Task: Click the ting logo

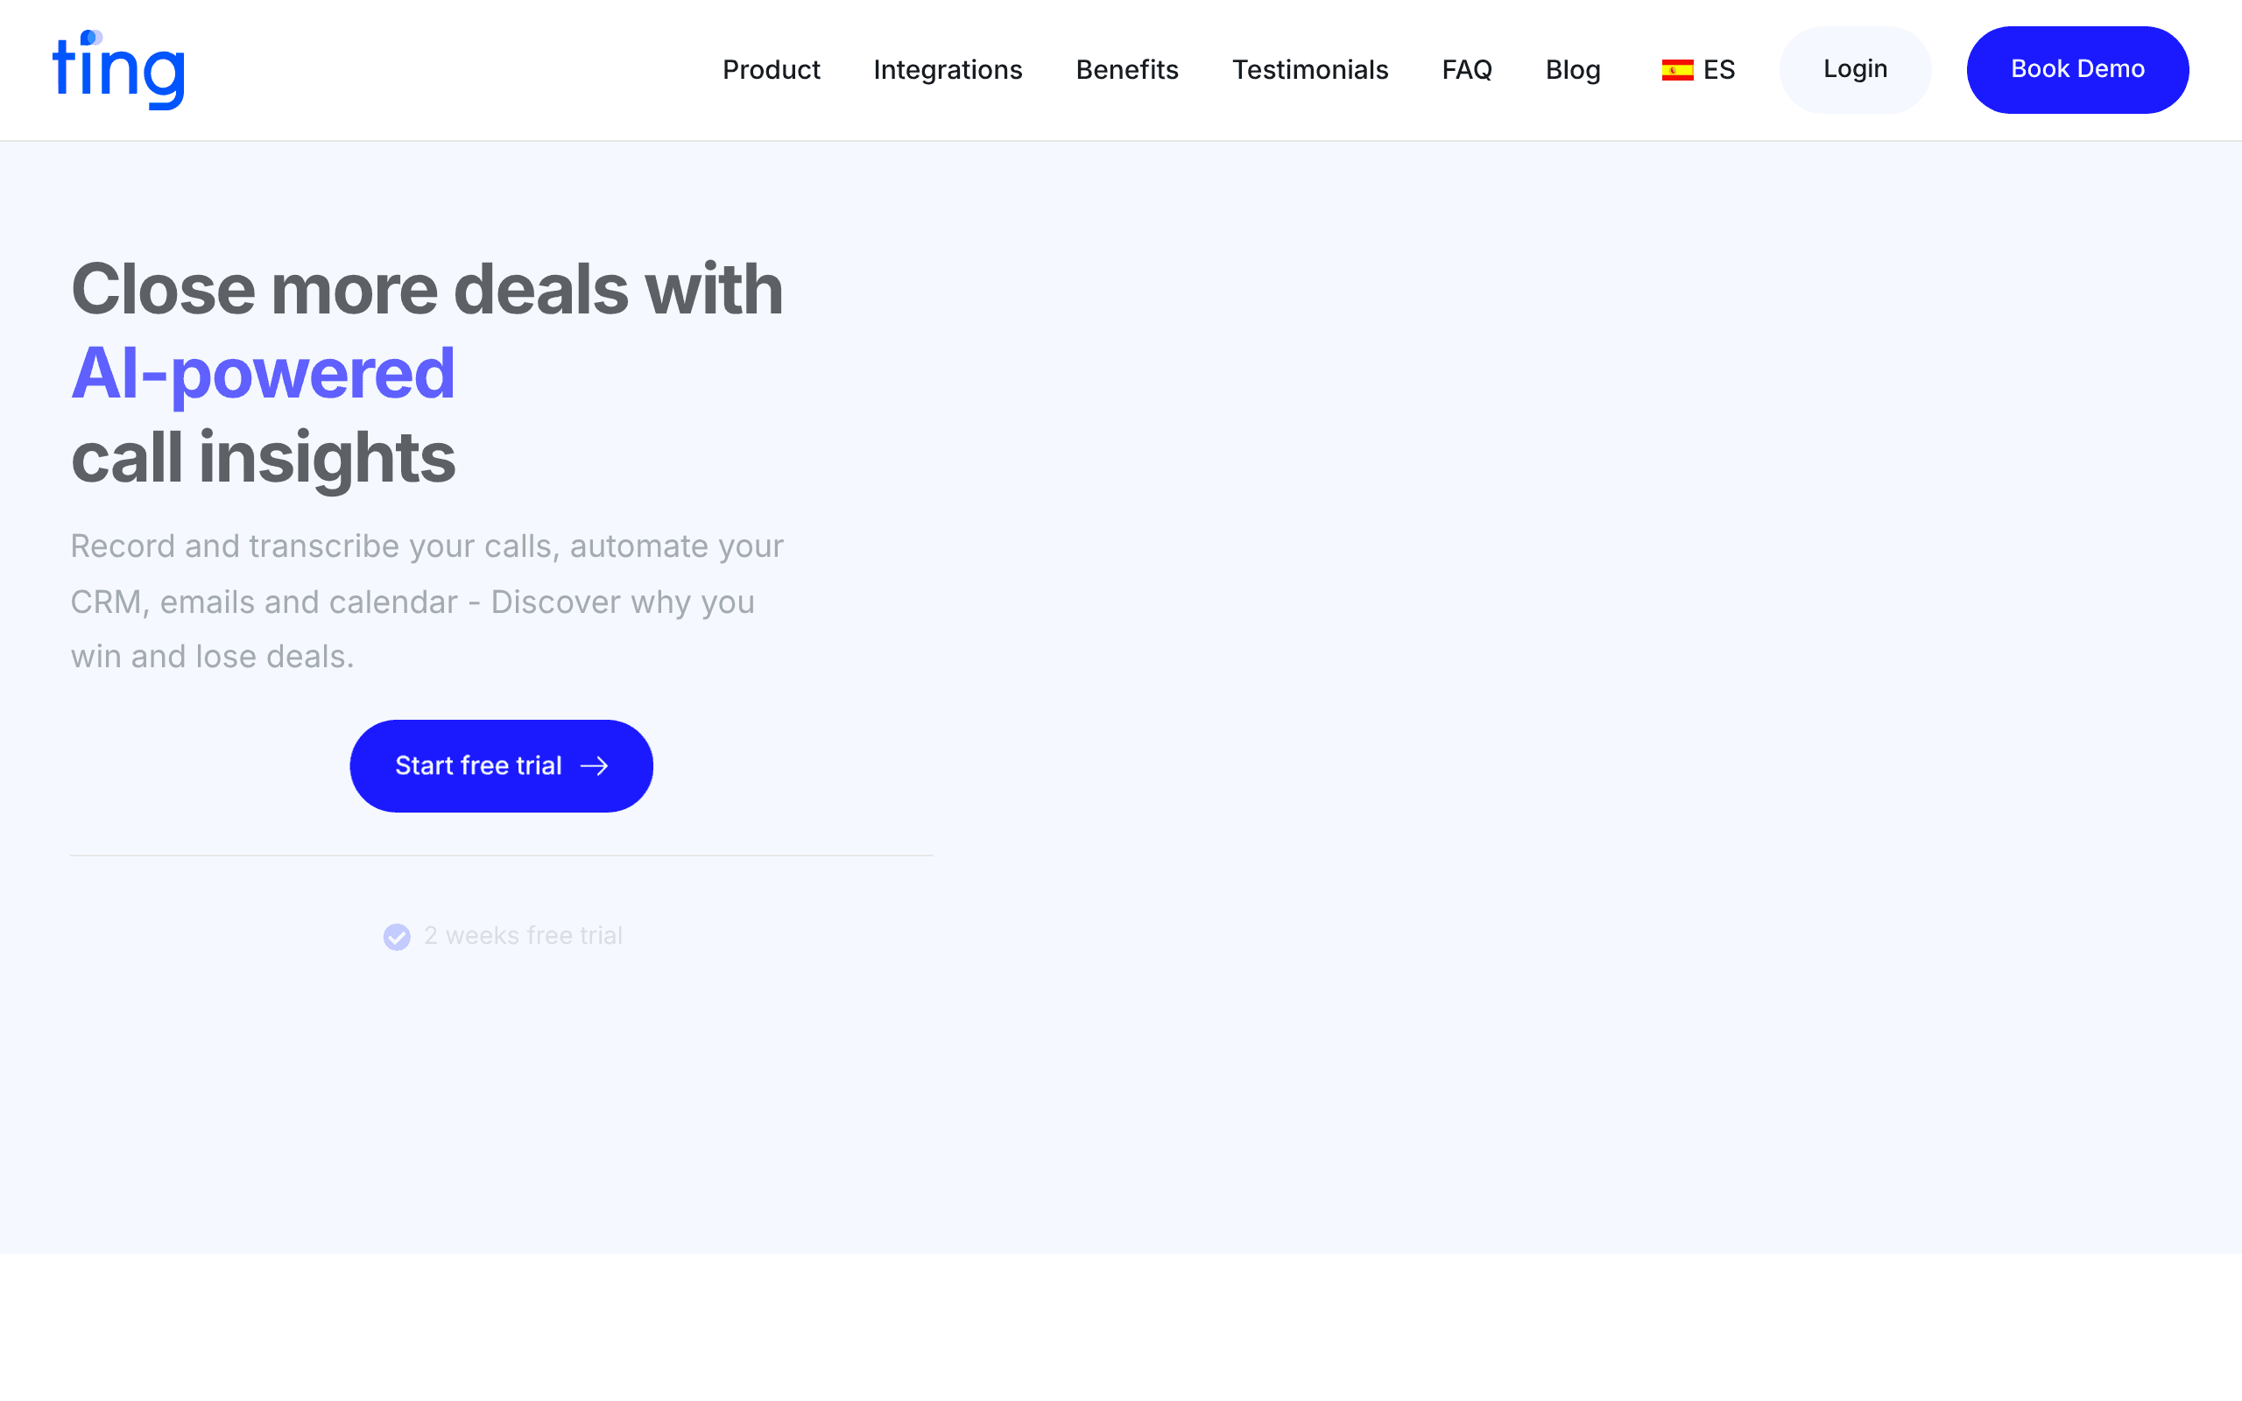Action: (118, 69)
